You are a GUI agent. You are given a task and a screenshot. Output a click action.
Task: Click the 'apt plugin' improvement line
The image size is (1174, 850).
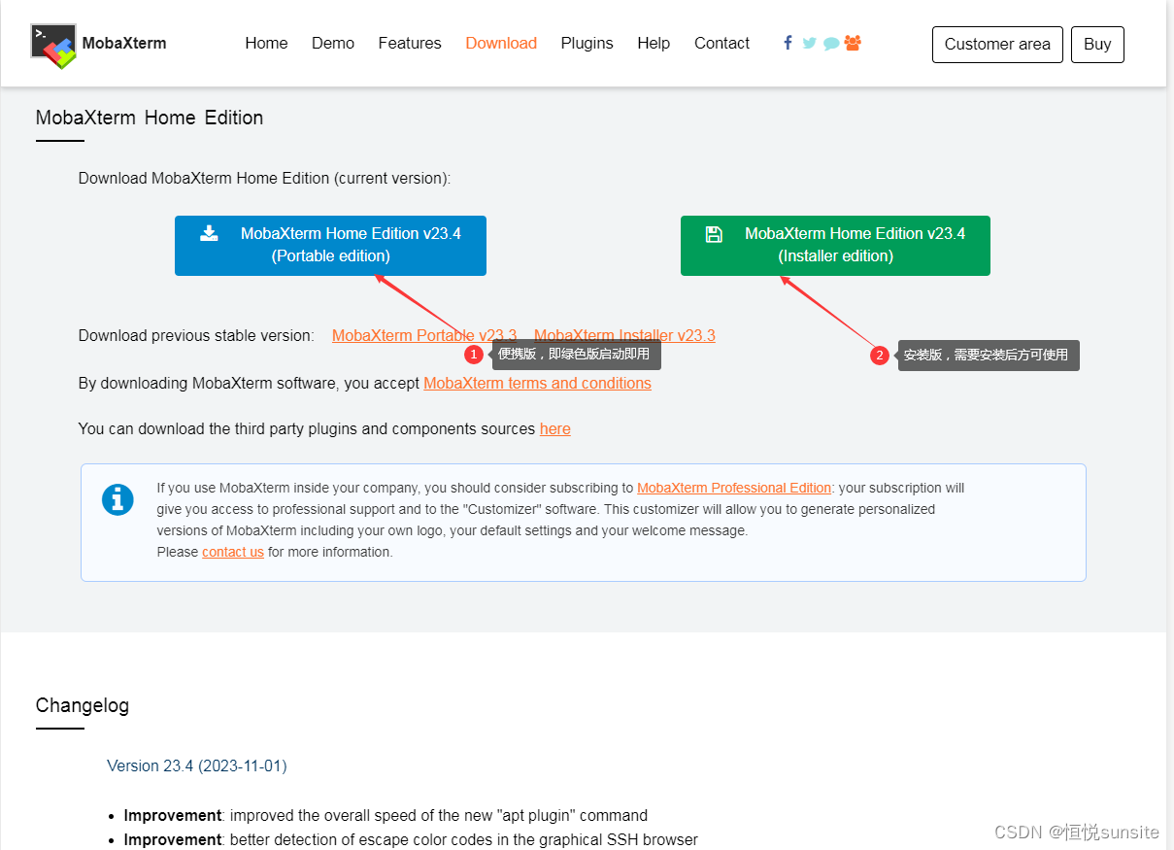[386, 815]
